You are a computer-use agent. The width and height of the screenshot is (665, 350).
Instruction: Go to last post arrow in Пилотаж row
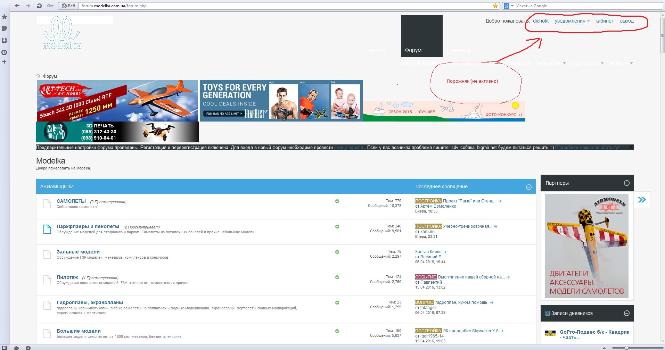(508, 277)
